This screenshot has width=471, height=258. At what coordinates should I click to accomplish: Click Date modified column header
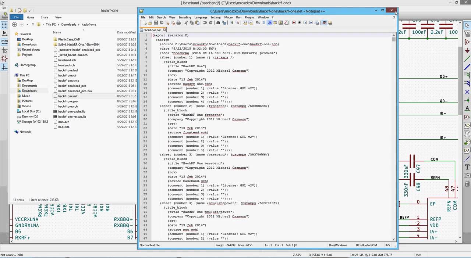point(126,32)
